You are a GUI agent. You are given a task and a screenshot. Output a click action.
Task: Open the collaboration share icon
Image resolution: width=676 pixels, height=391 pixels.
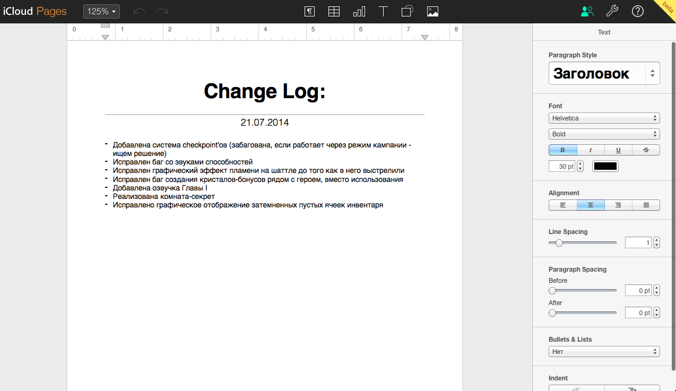tap(587, 11)
